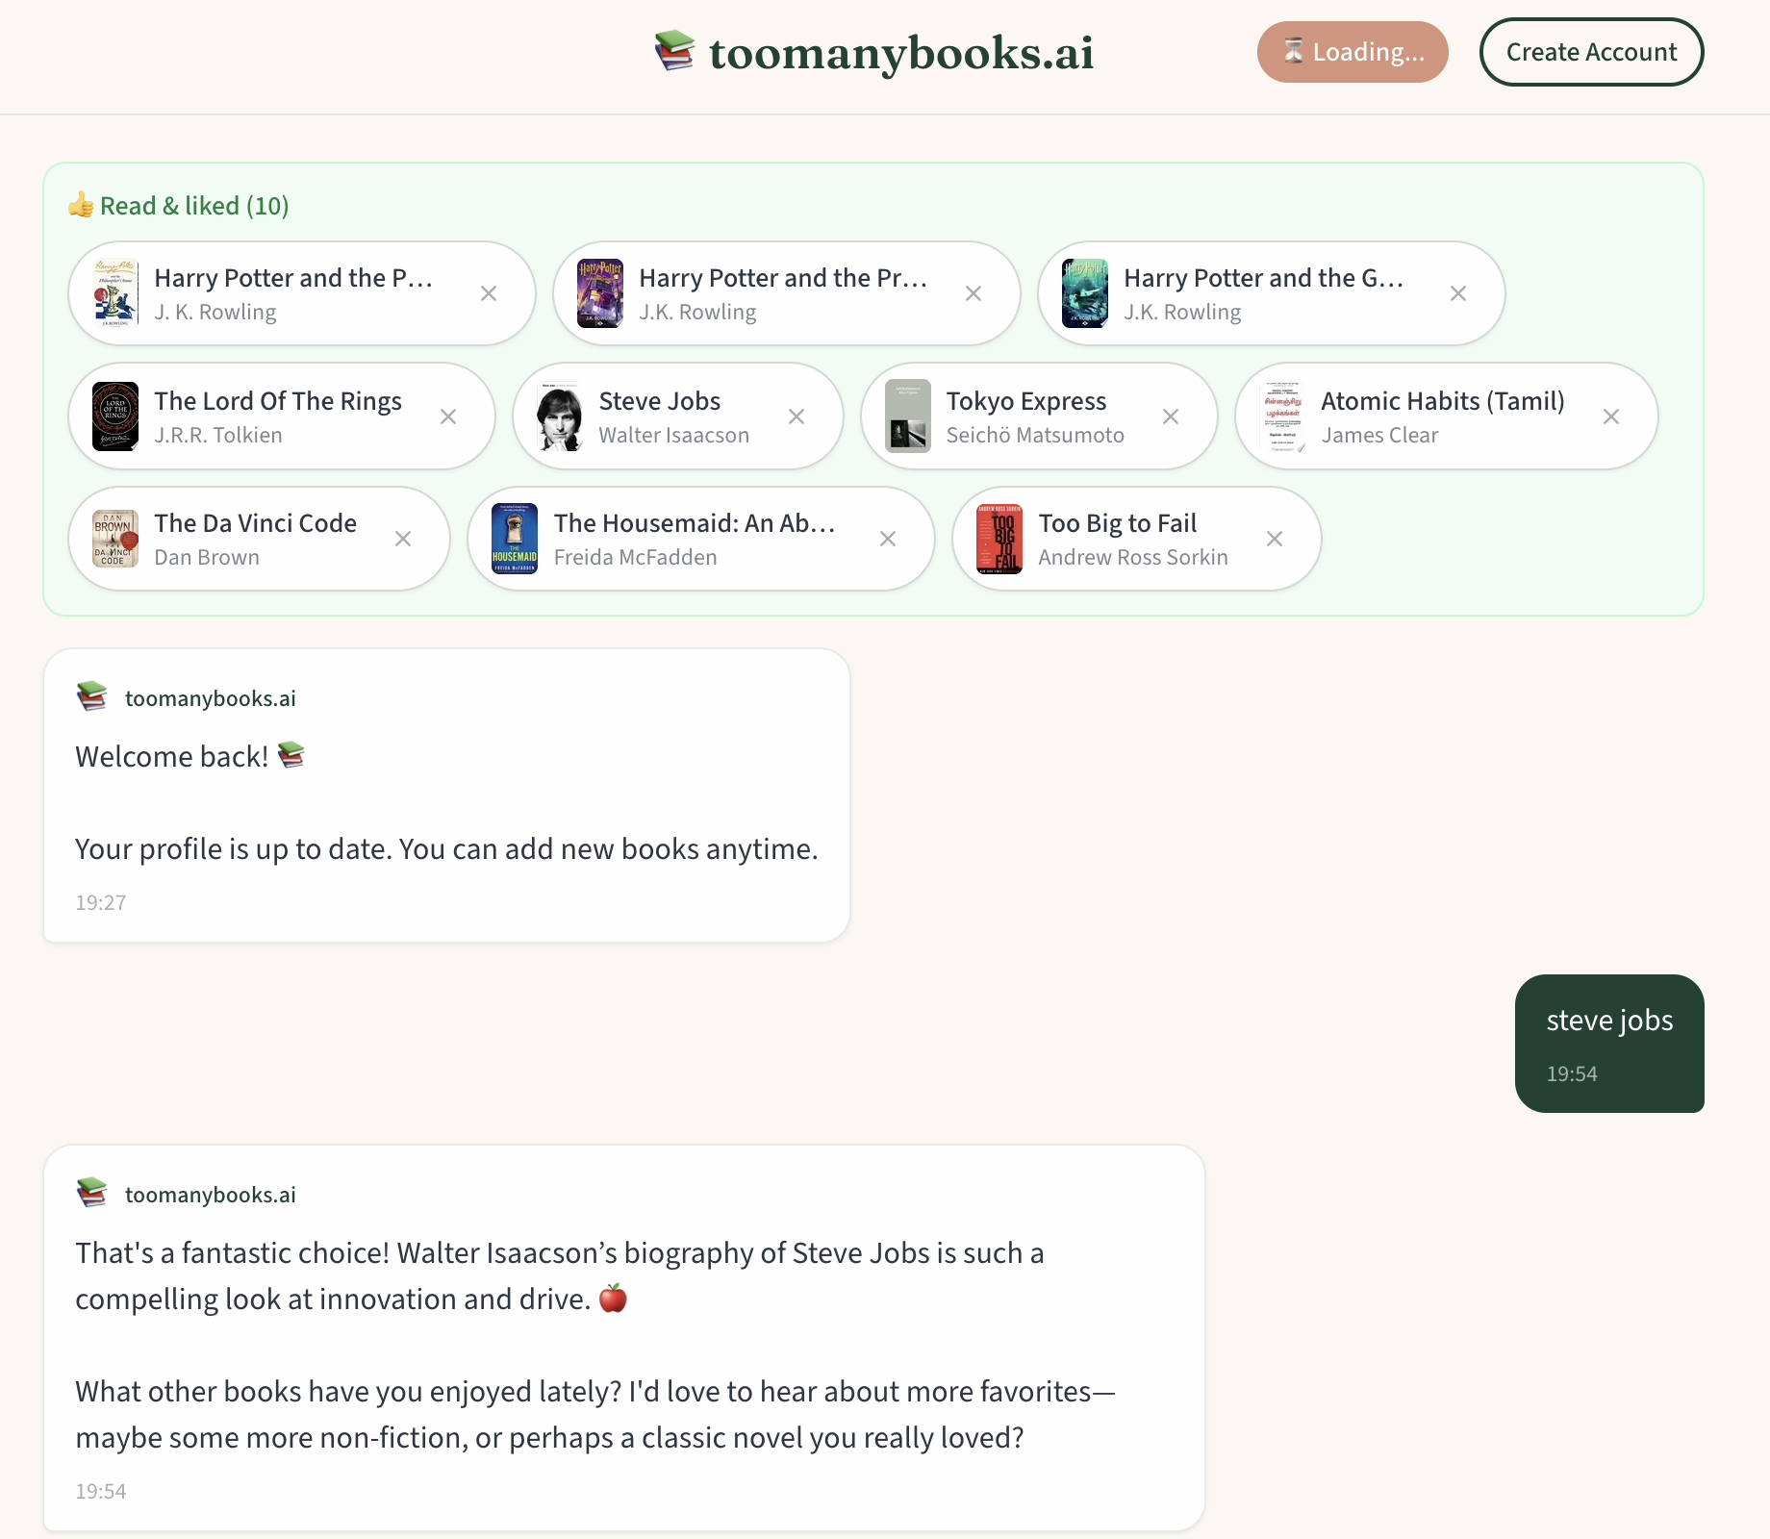
Task: Click the hourglass icon inside the Loading button
Action: click(x=1293, y=52)
